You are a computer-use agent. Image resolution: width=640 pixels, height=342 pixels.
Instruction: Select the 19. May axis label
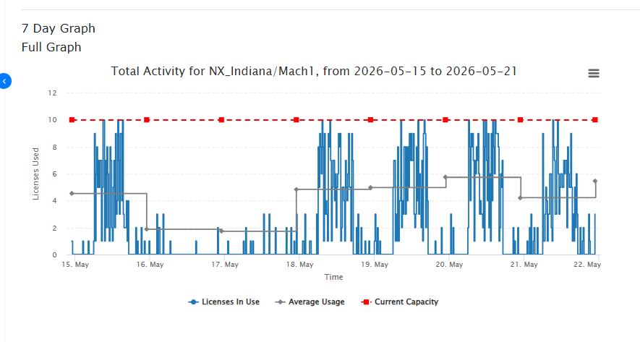(375, 265)
